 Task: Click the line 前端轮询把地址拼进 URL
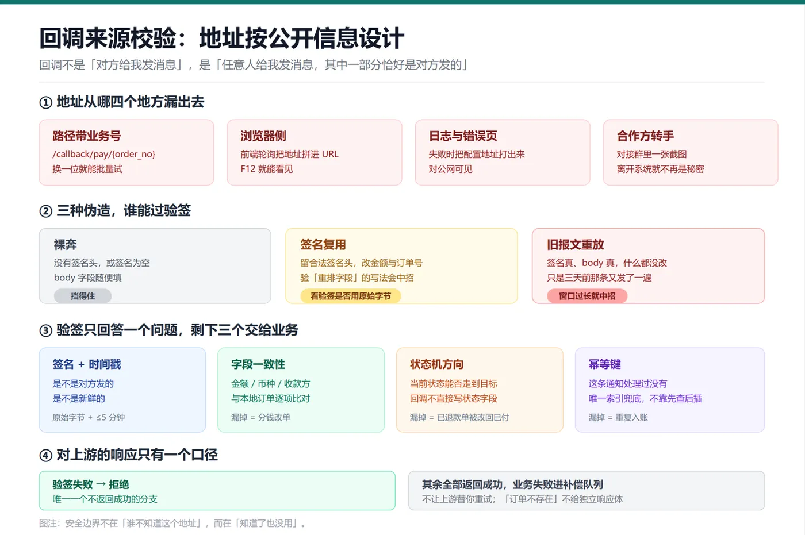(289, 154)
